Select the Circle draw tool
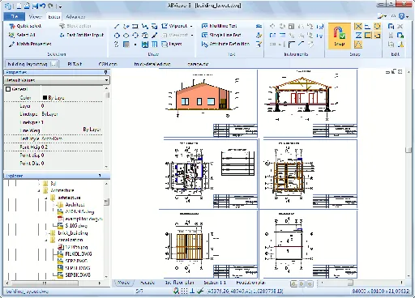The width and height of the screenshot is (415, 298). click(117, 35)
